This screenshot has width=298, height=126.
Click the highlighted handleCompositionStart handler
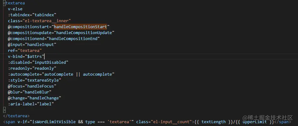(x=80, y=27)
